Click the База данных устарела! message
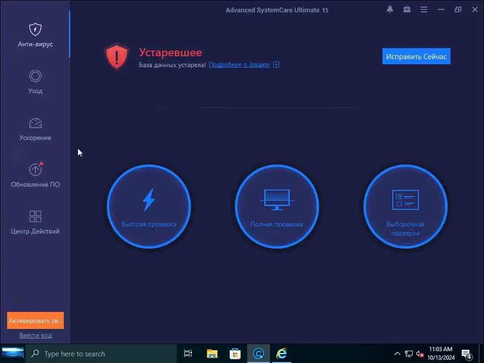 pyautogui.click(x=172, y=65)
